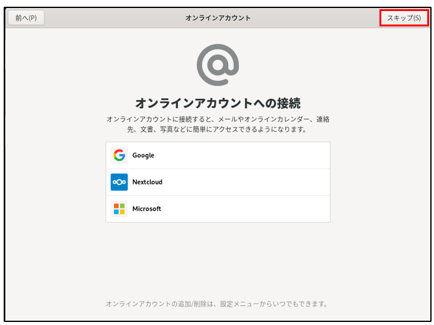Go back with the 前へ(P) button
The height and width of the screenshot is (325, 434).
pos(26,18)
